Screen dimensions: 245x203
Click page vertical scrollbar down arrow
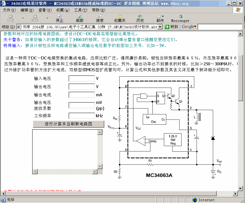tap(240, 188)
